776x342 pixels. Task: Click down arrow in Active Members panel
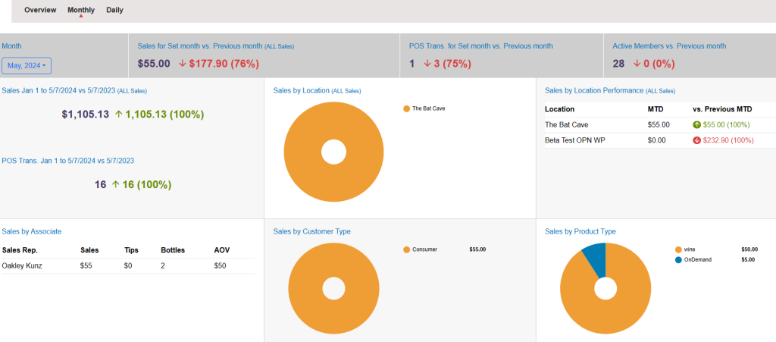pos(637,64)
